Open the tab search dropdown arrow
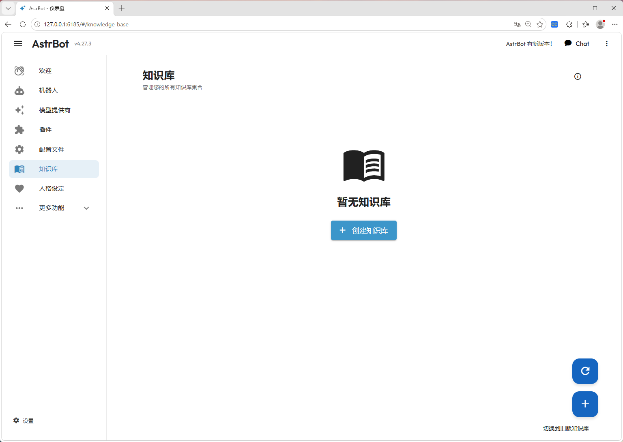 (8, 8)
